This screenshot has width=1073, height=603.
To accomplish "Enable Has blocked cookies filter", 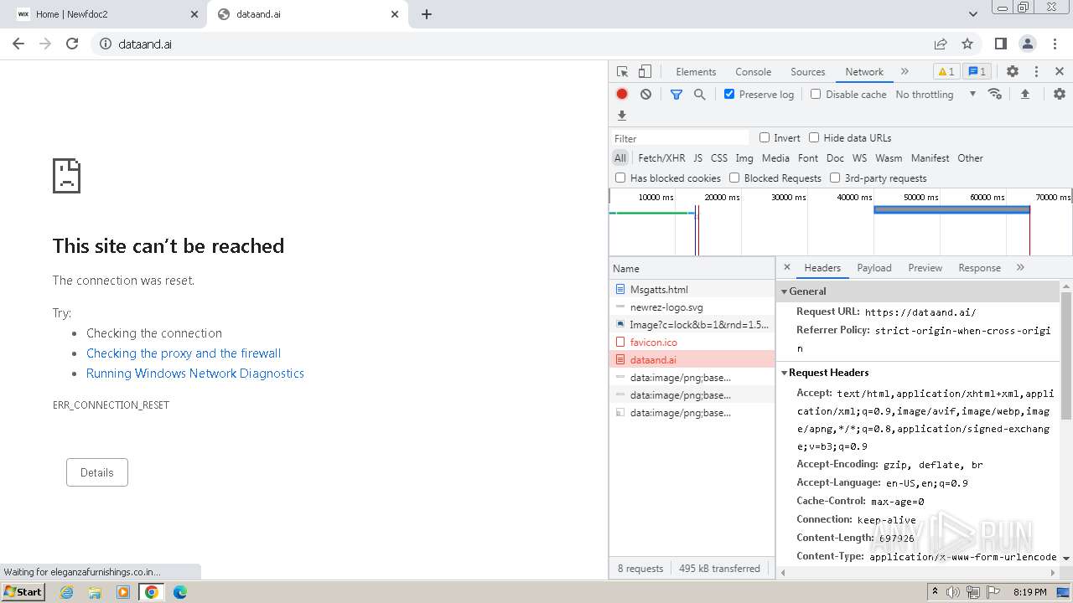I will pos(620,178).
